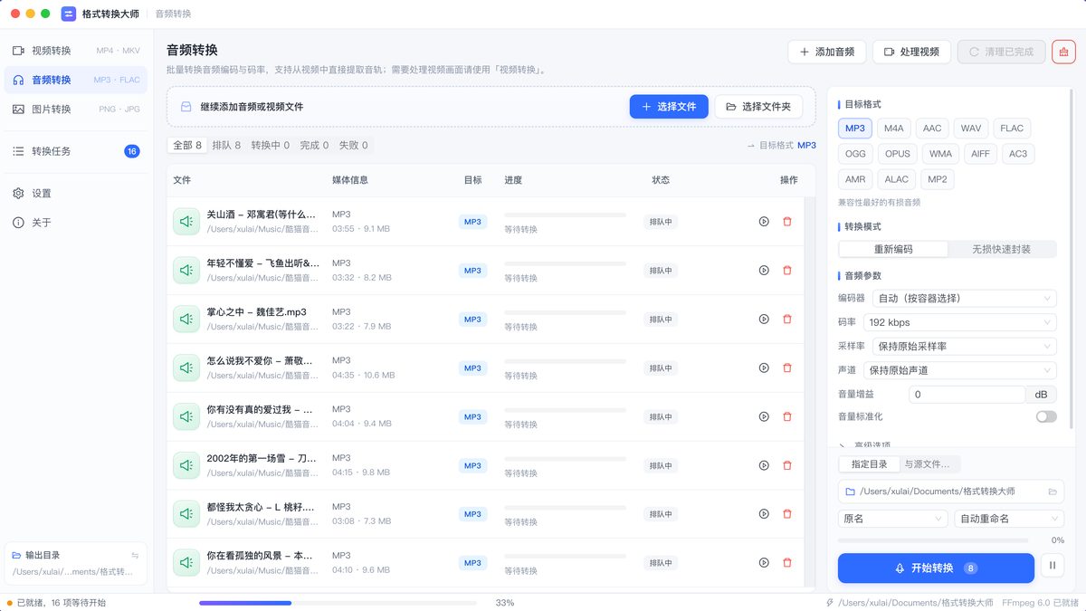
Task: Open the 原名 naming dropdown
Action: pyautogui.click(x=893, y=519)
